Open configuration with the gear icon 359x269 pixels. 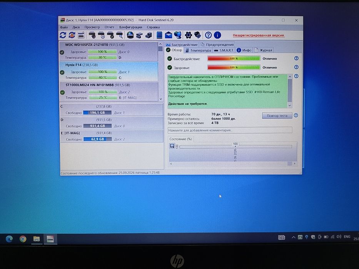click(188, 35)
